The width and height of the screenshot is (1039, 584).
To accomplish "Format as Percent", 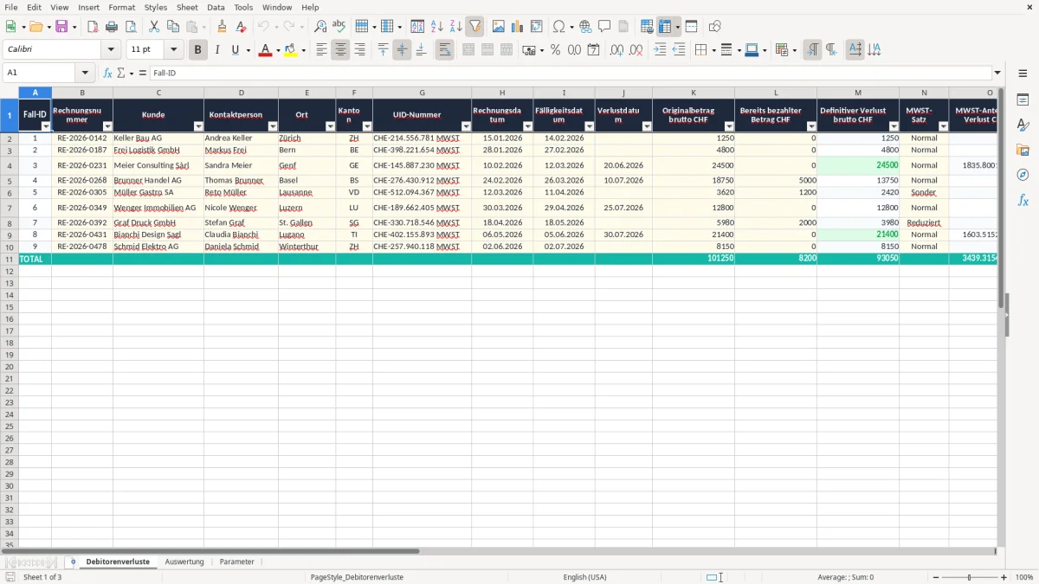I will pyautogui.click(x=555, y=50).
